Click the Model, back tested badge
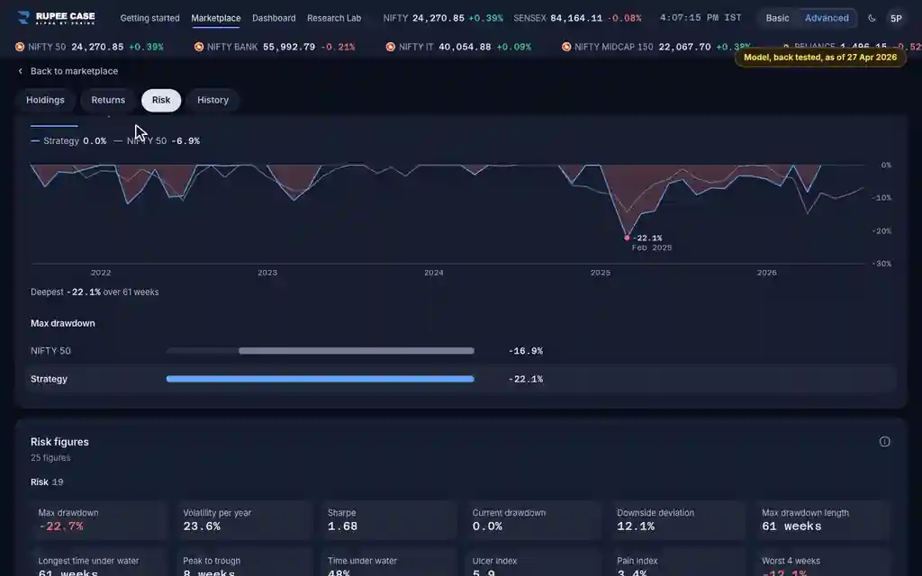Screen dimensions: 922x576 coord(820,57)
